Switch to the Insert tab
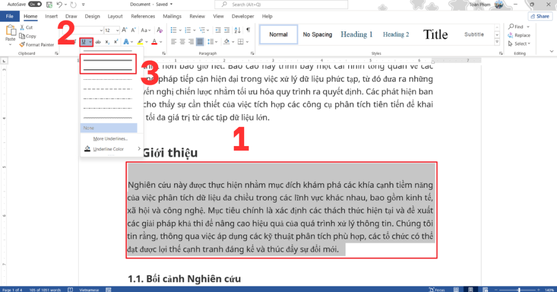This screenshot has width=557, height=292. pyautogui.click(x=51, y=16)
